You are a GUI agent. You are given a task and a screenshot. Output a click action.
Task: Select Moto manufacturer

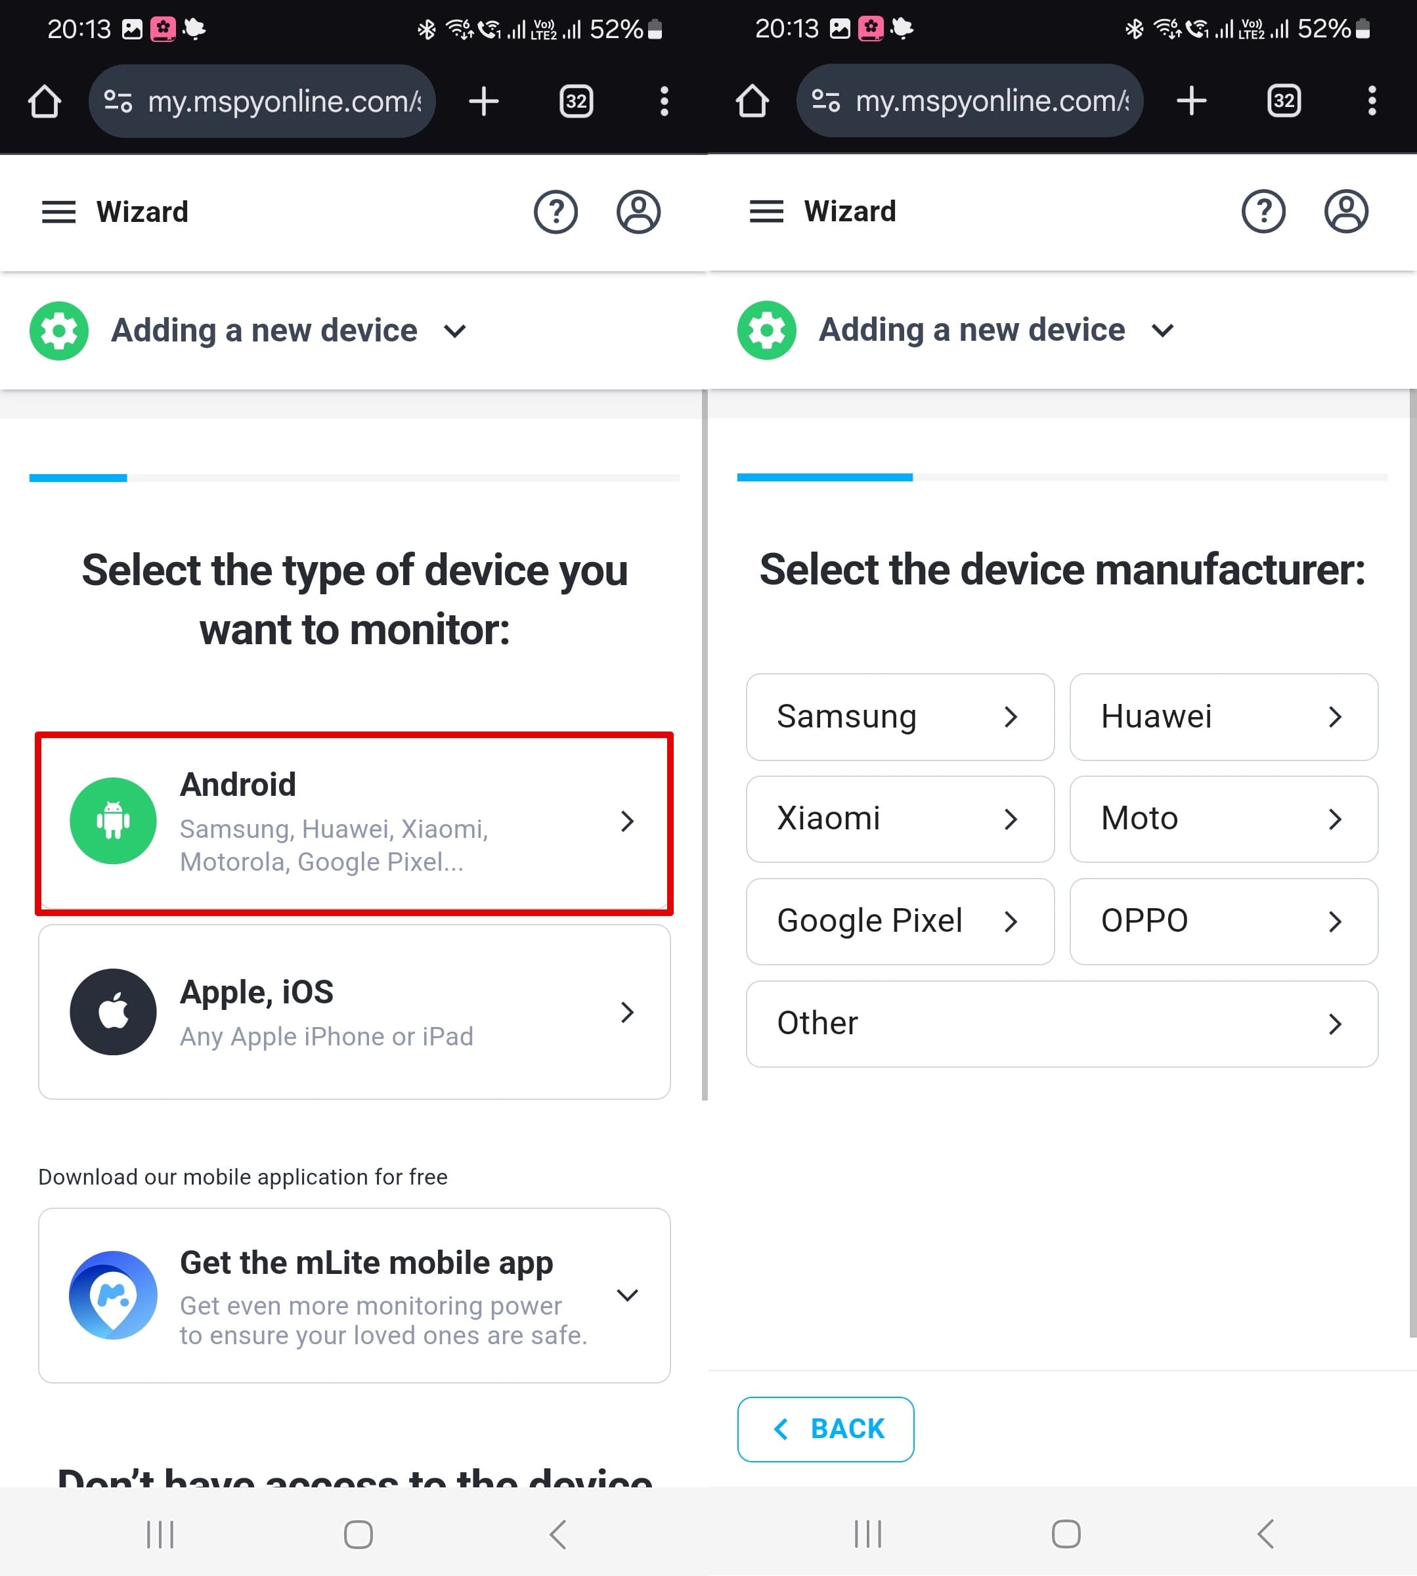coord(1224,819)
